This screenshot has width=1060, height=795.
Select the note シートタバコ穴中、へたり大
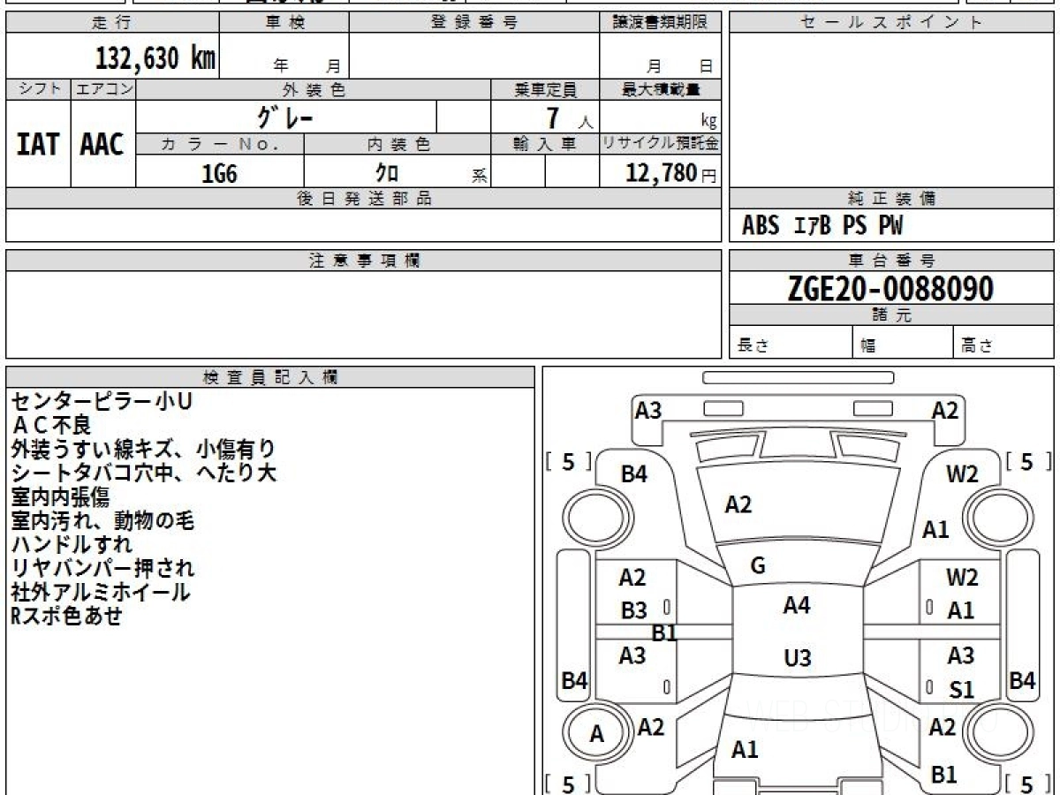[x=143, y=473]
